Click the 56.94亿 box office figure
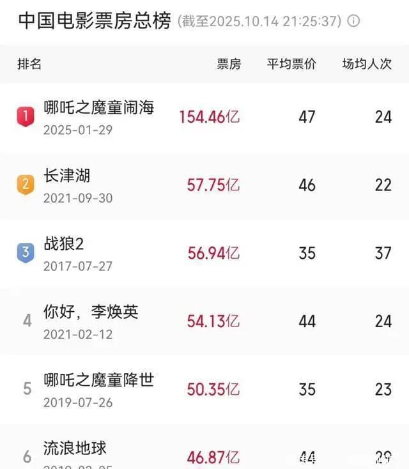The width and height of the screenshot is (409, 469). (213, 253)
